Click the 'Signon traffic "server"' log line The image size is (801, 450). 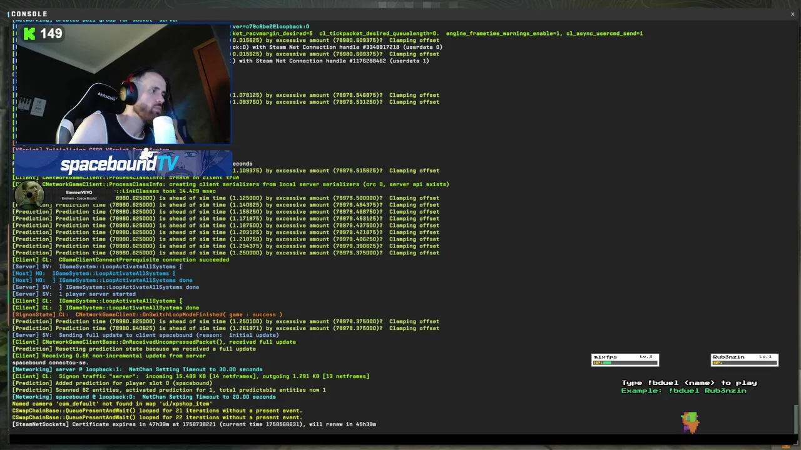click(191, 376)
